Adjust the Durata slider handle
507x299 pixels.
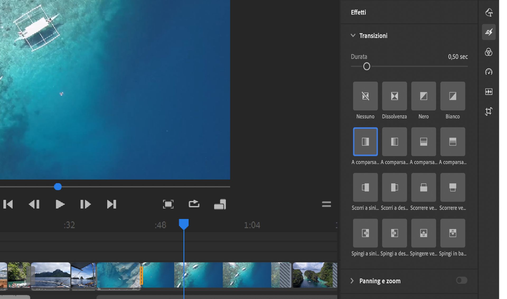(367, 66)
